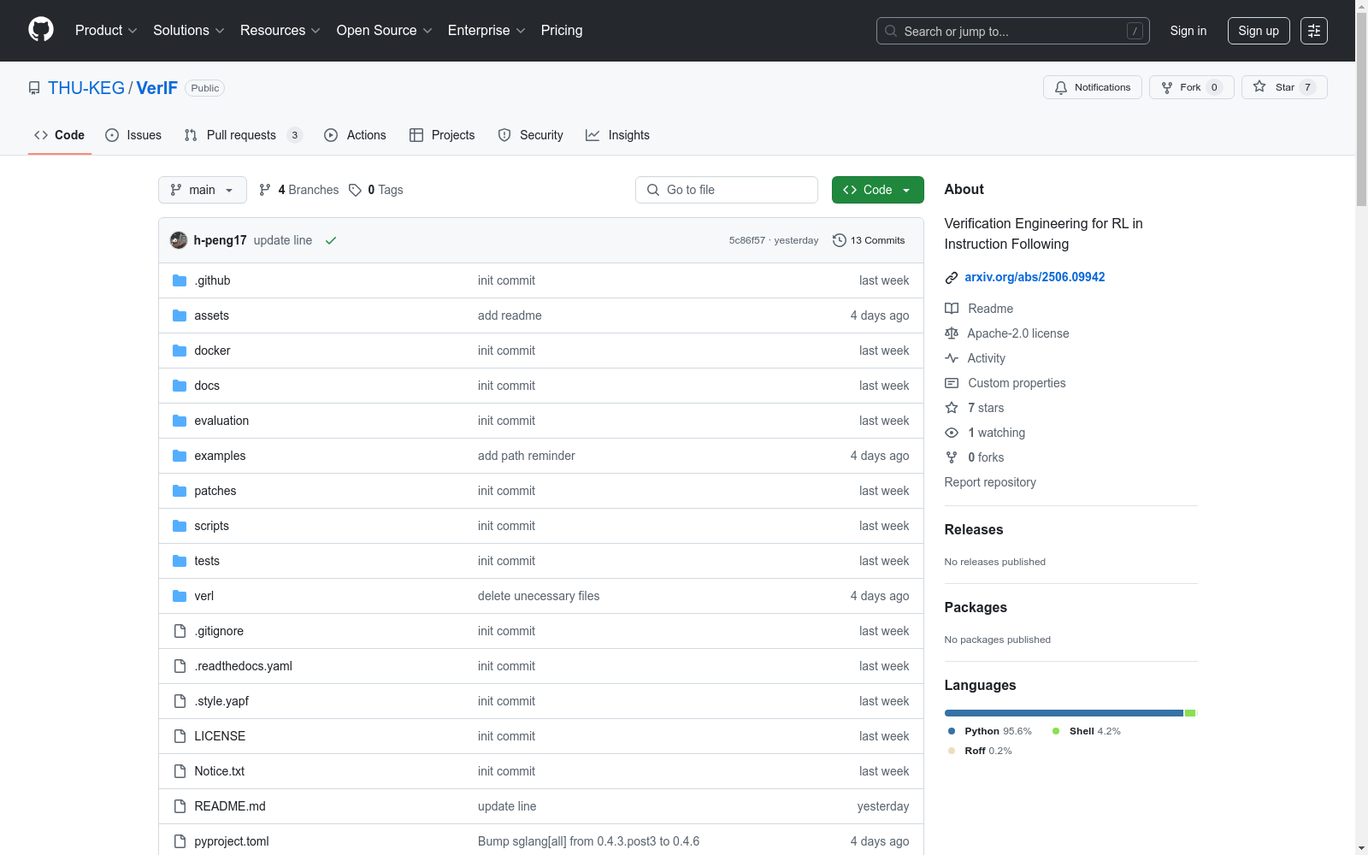Click the Sign up button
This screenshot has width=1368, height=855.
pos(1259,31)
